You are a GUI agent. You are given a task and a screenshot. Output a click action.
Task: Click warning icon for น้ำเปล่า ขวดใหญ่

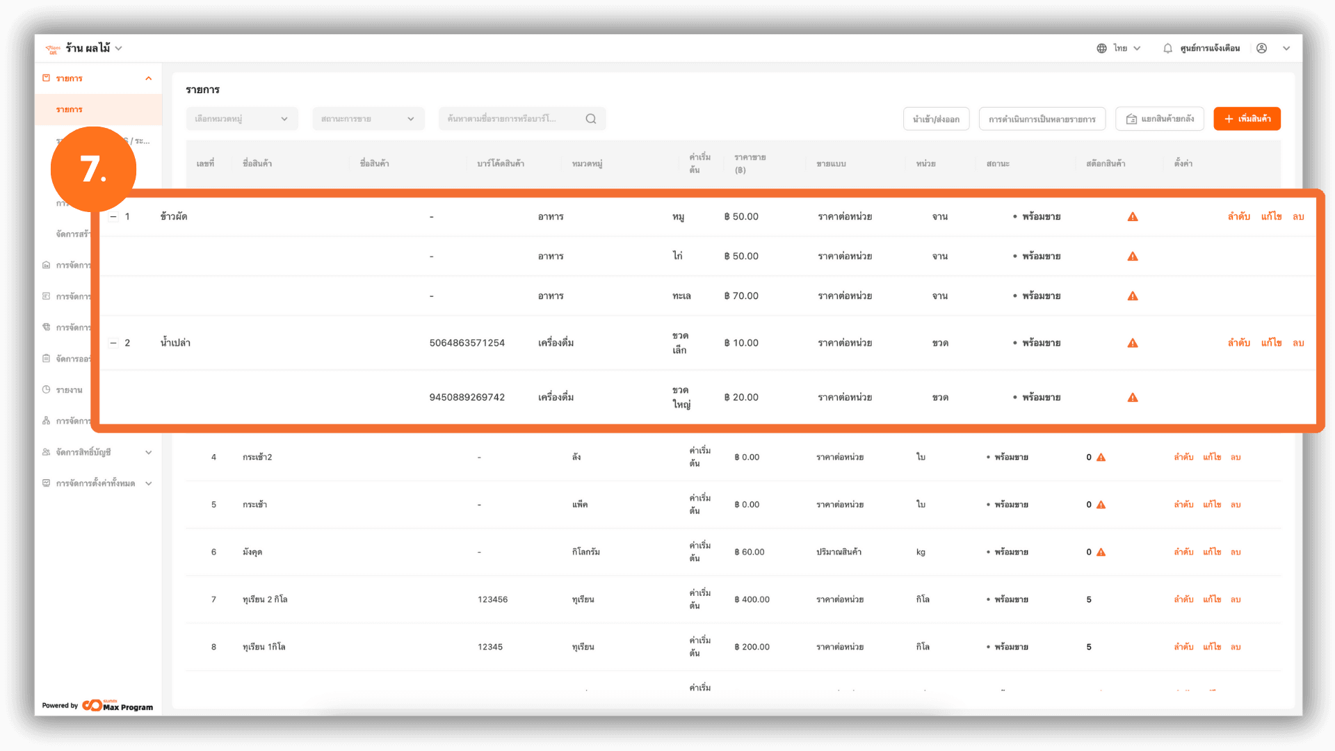1133,398
